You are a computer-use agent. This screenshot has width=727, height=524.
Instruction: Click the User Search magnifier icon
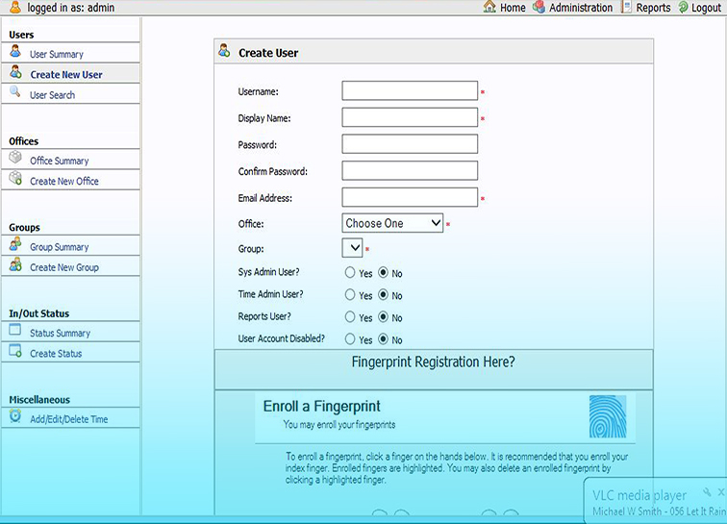coord(15,91)
